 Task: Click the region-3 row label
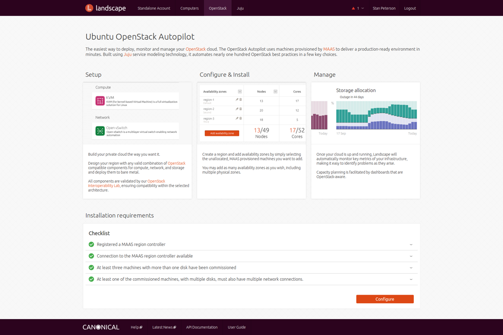tap(208, 118)
